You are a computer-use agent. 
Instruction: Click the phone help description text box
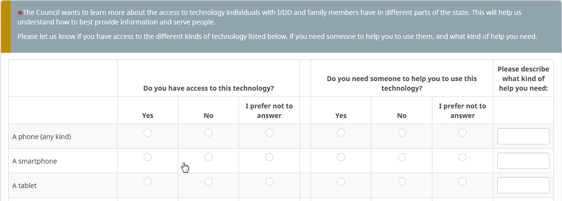[523, 136]
